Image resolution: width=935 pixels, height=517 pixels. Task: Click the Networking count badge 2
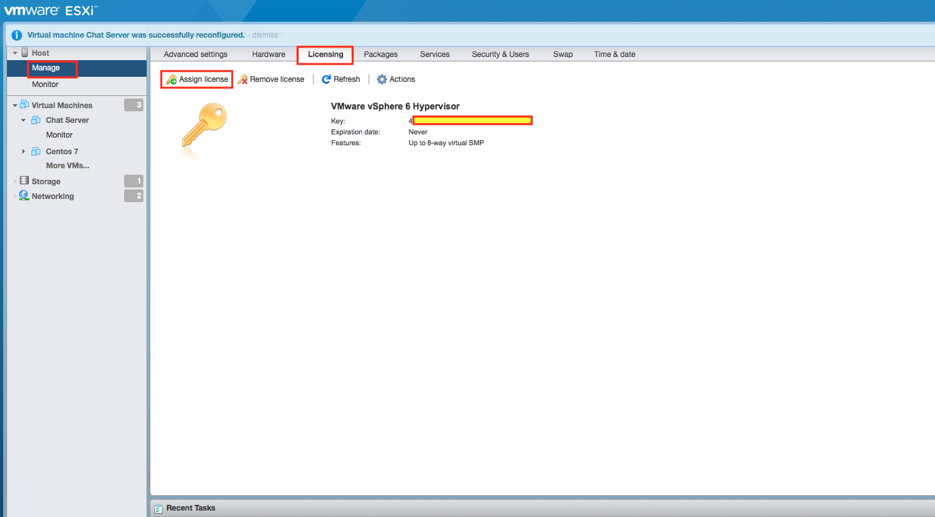[x=134, y=196]
